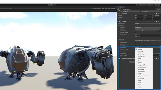The height and width of the screenshot is (90, 161).
Task: Open the Camera help icon
Action: pyautogui.click(x=156, y=21)
